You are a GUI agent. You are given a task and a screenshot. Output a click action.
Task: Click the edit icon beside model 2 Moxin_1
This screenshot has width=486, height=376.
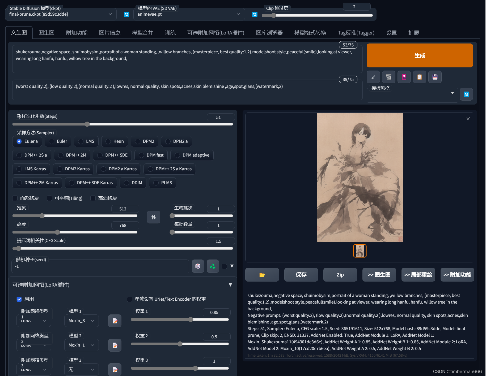115,345
